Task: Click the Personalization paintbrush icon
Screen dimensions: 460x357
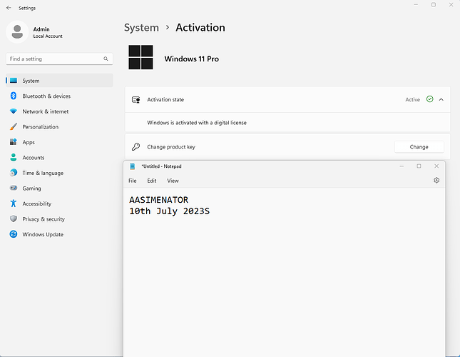Action: point(14,126)
